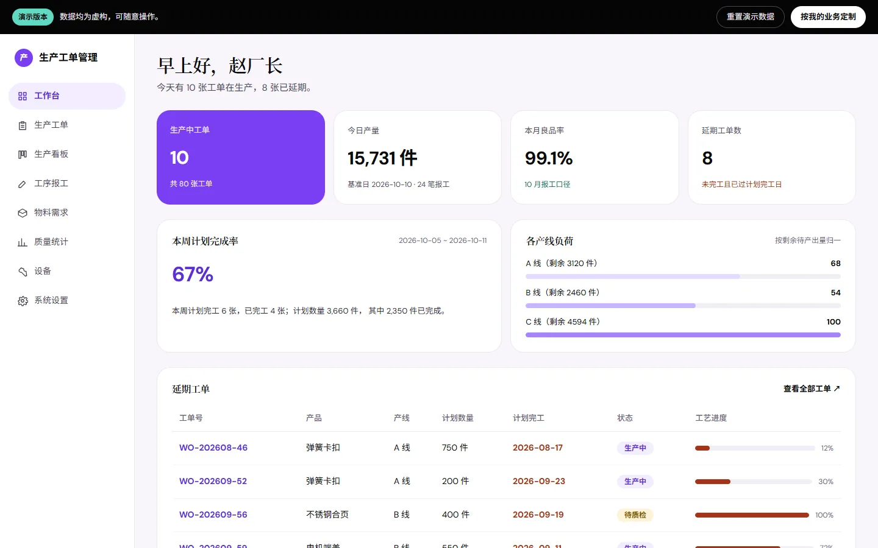Click the C 线 load progress bar
878x548 pixels.
click(x=683, y=335)
